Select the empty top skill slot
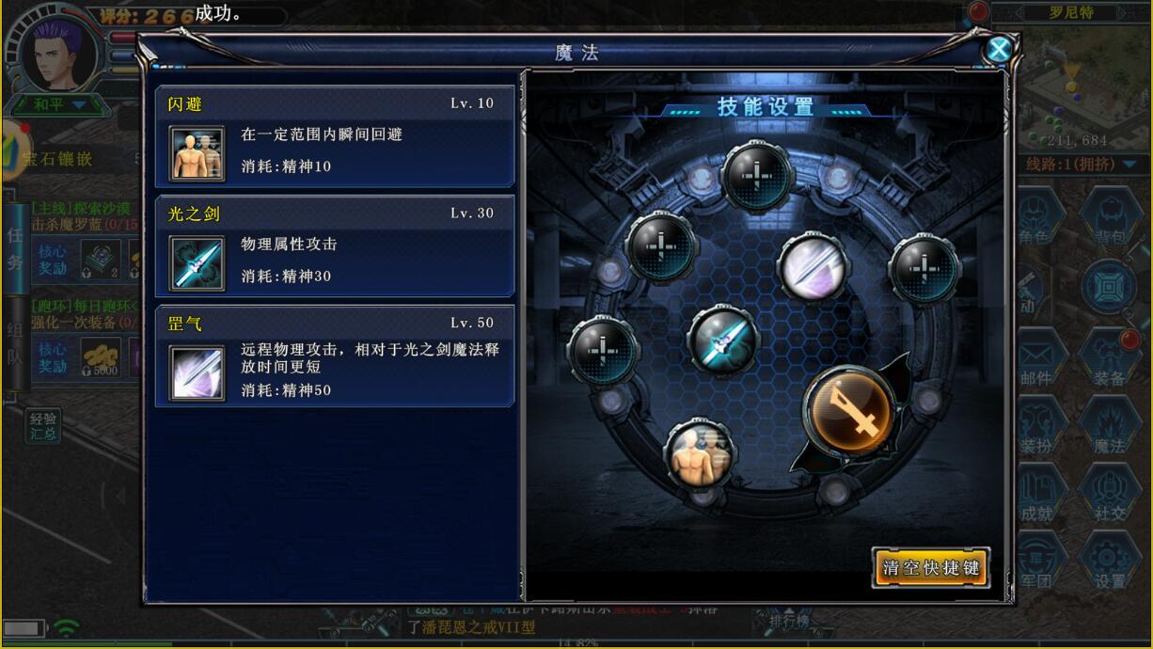 point(758,178)
